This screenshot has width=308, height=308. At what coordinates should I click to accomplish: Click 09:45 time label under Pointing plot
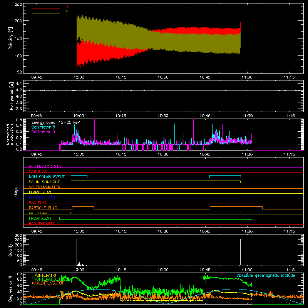pos(37,77)
